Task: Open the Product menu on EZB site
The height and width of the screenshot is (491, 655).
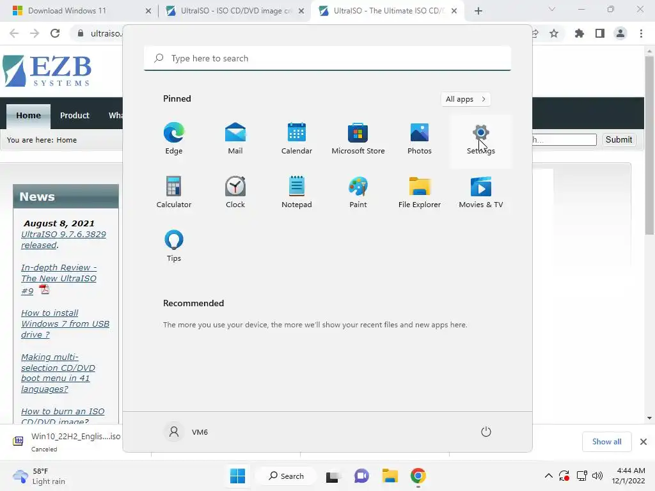Action: 74,116
